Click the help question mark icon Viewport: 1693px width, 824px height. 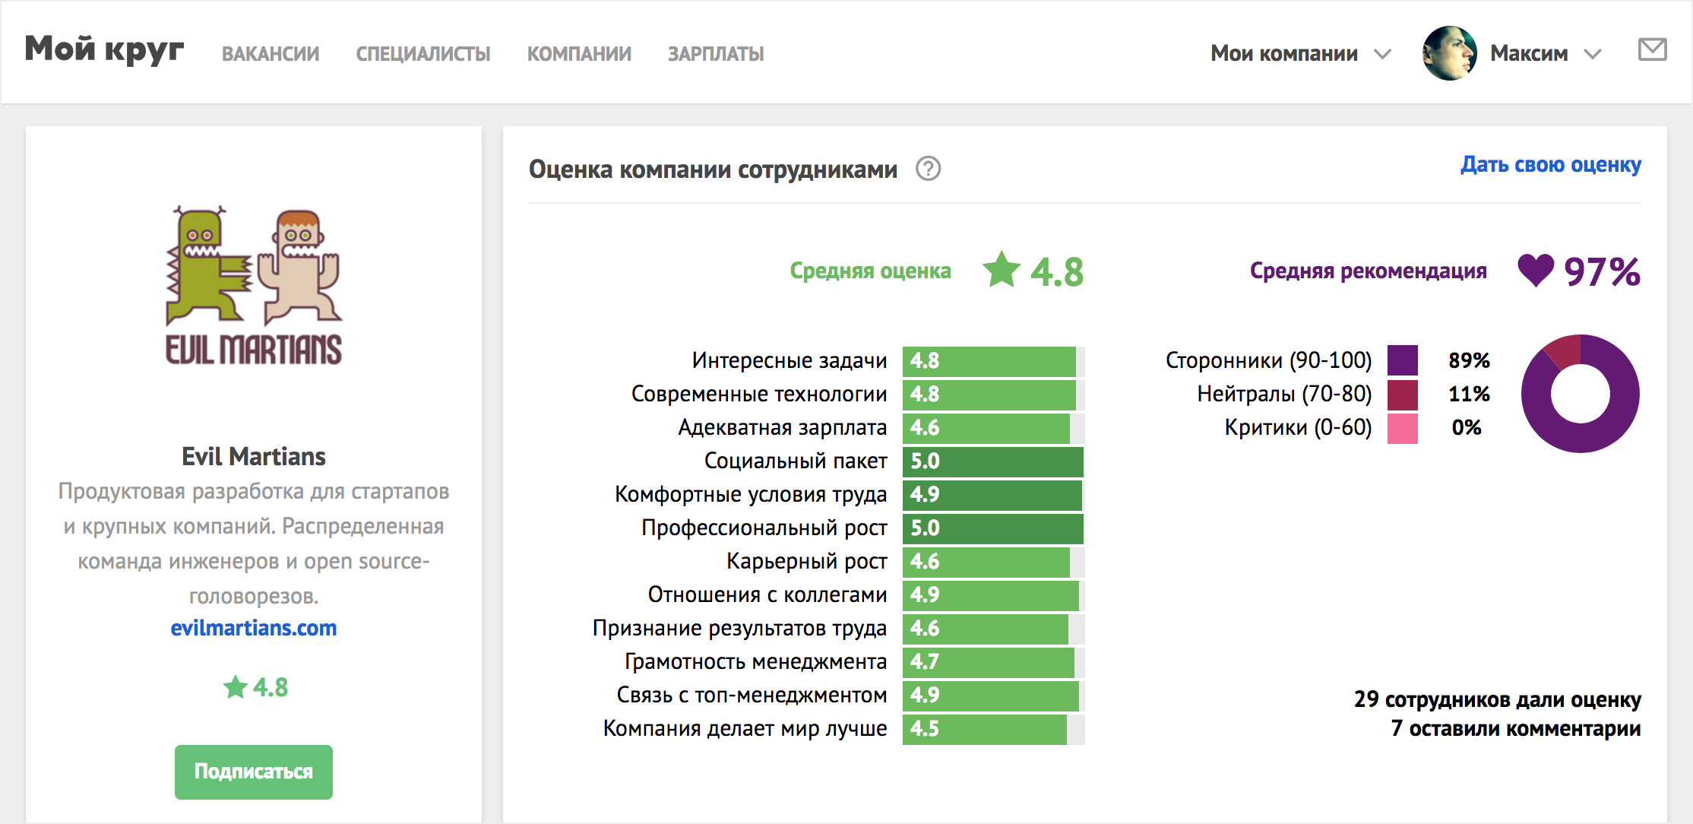pos(928,168)
